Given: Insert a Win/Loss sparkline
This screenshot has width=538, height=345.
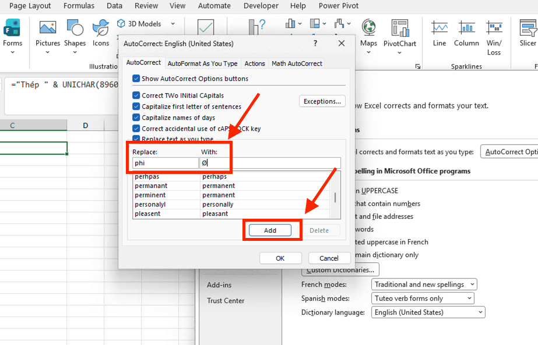Looking at the screenshot, I should point(494,28).
